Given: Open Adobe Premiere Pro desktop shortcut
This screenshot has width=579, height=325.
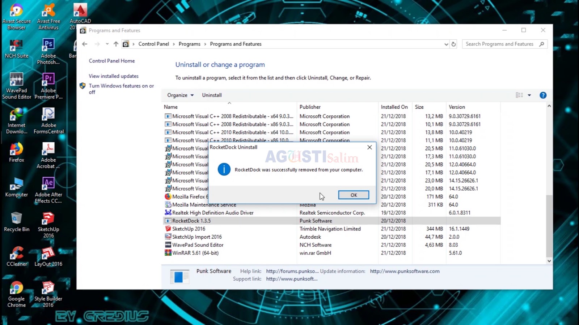Looking at the screenshot, I should point(48,86).
